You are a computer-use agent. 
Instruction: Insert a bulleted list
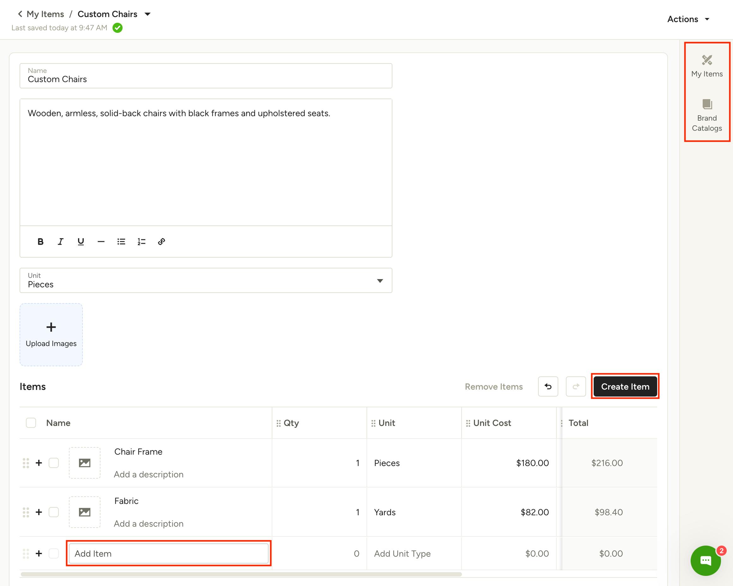[121, 242]
